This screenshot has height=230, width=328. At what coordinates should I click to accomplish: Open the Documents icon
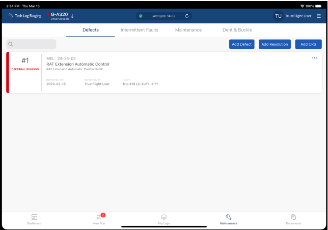pos(293,217)
